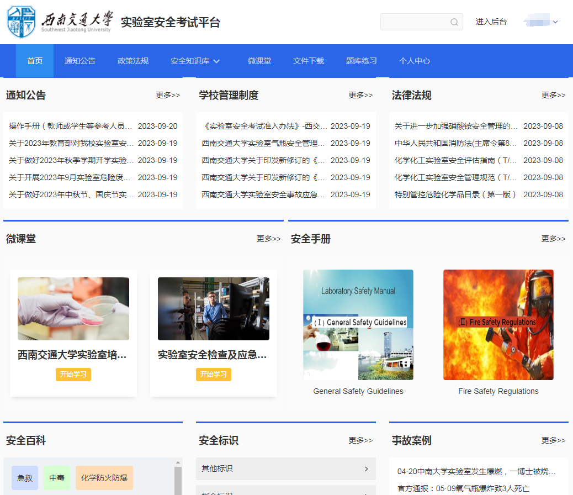Click the search magnifier icon
Viewport: 573px width, 495px height.
point(454,22)
